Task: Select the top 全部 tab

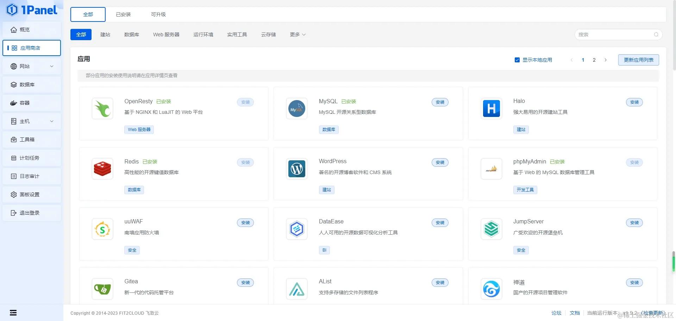Action: 88,14
